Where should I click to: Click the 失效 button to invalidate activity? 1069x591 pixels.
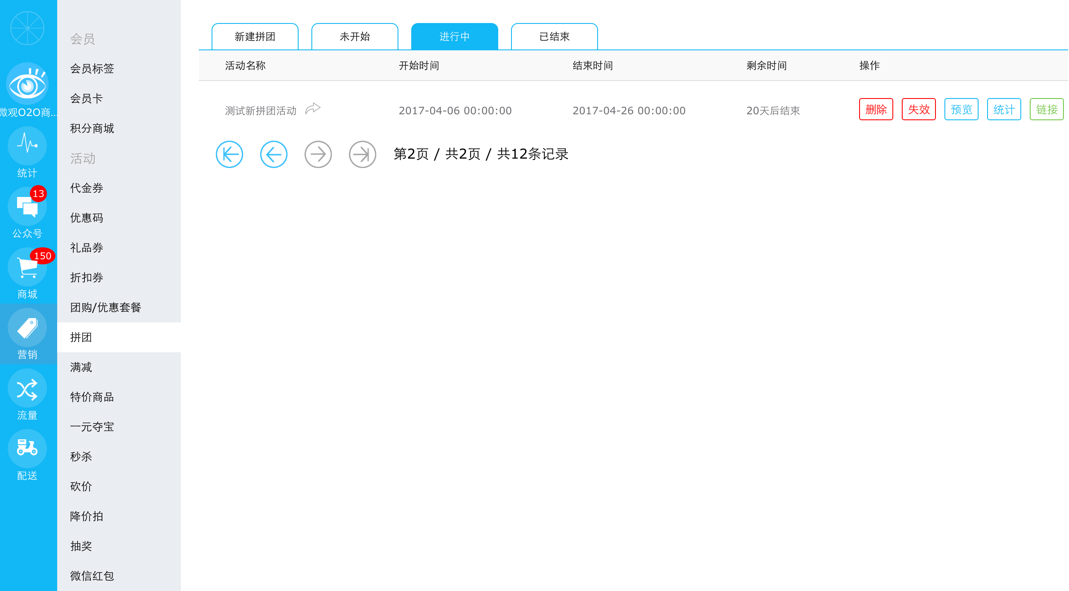919,110
